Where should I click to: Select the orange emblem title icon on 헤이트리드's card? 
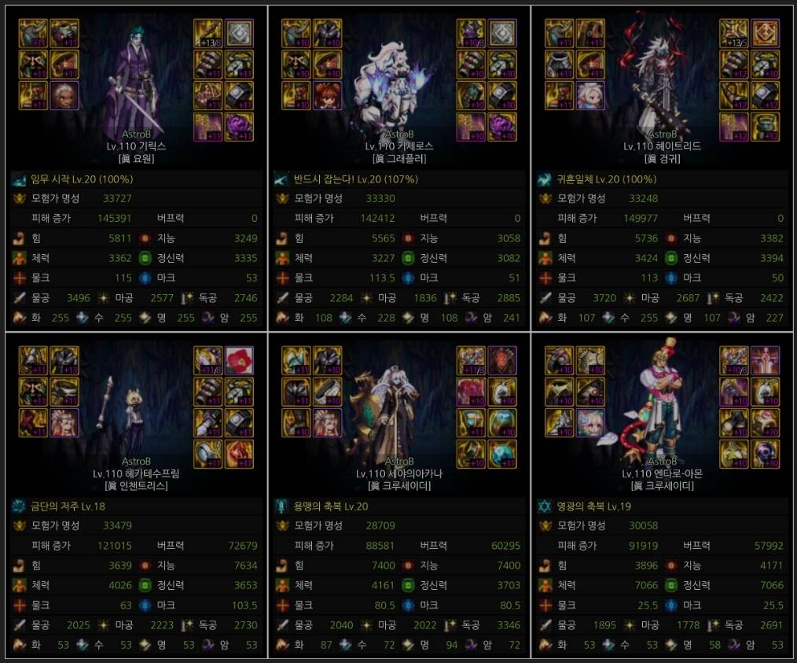pyautogui.click(x=765, y=33)
